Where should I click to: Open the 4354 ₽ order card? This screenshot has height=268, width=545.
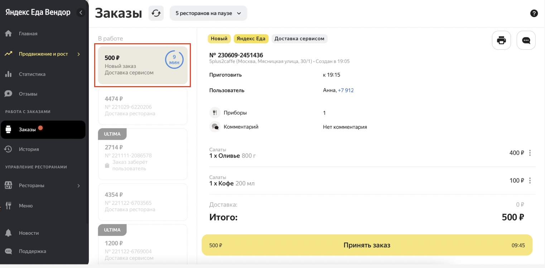coord(143,202)
